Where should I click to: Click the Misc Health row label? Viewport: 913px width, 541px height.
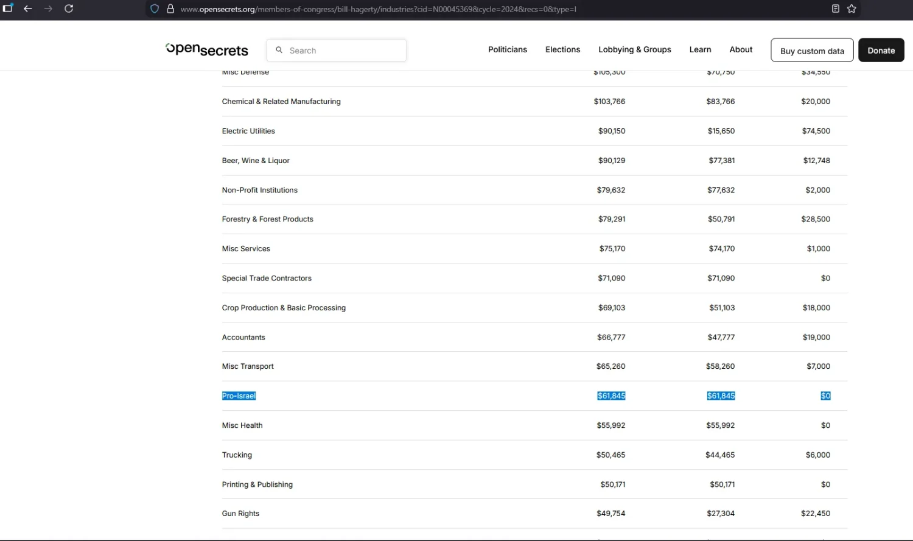tap(242, 425)
